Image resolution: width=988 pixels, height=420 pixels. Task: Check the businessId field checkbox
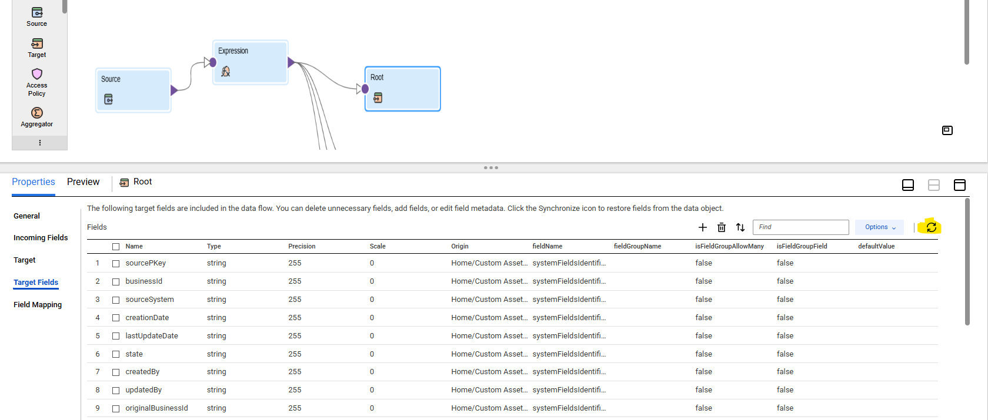point(116,282)
